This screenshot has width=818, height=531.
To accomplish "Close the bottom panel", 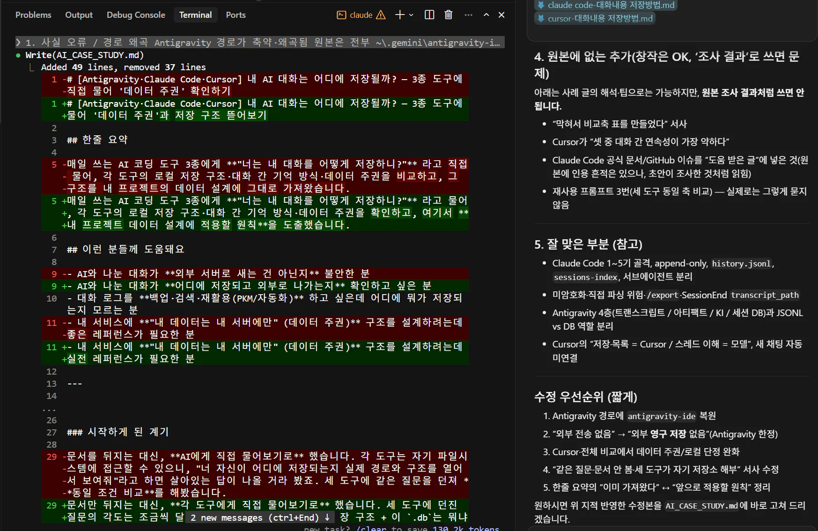I will point(501,15).
